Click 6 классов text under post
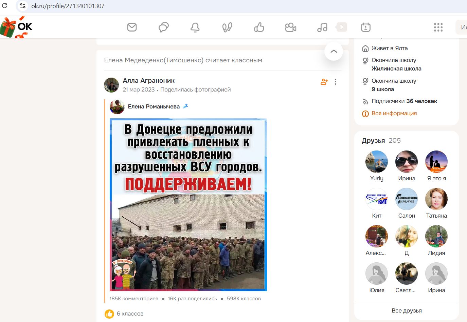Image resolution: width=467 pixels, height=322 pixels. pos(130,314)
